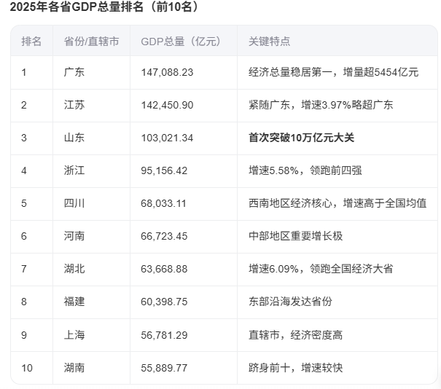This screenshot has height=389, width=441.
Task: Select the "上海" cell
Action: coord(74,334)
